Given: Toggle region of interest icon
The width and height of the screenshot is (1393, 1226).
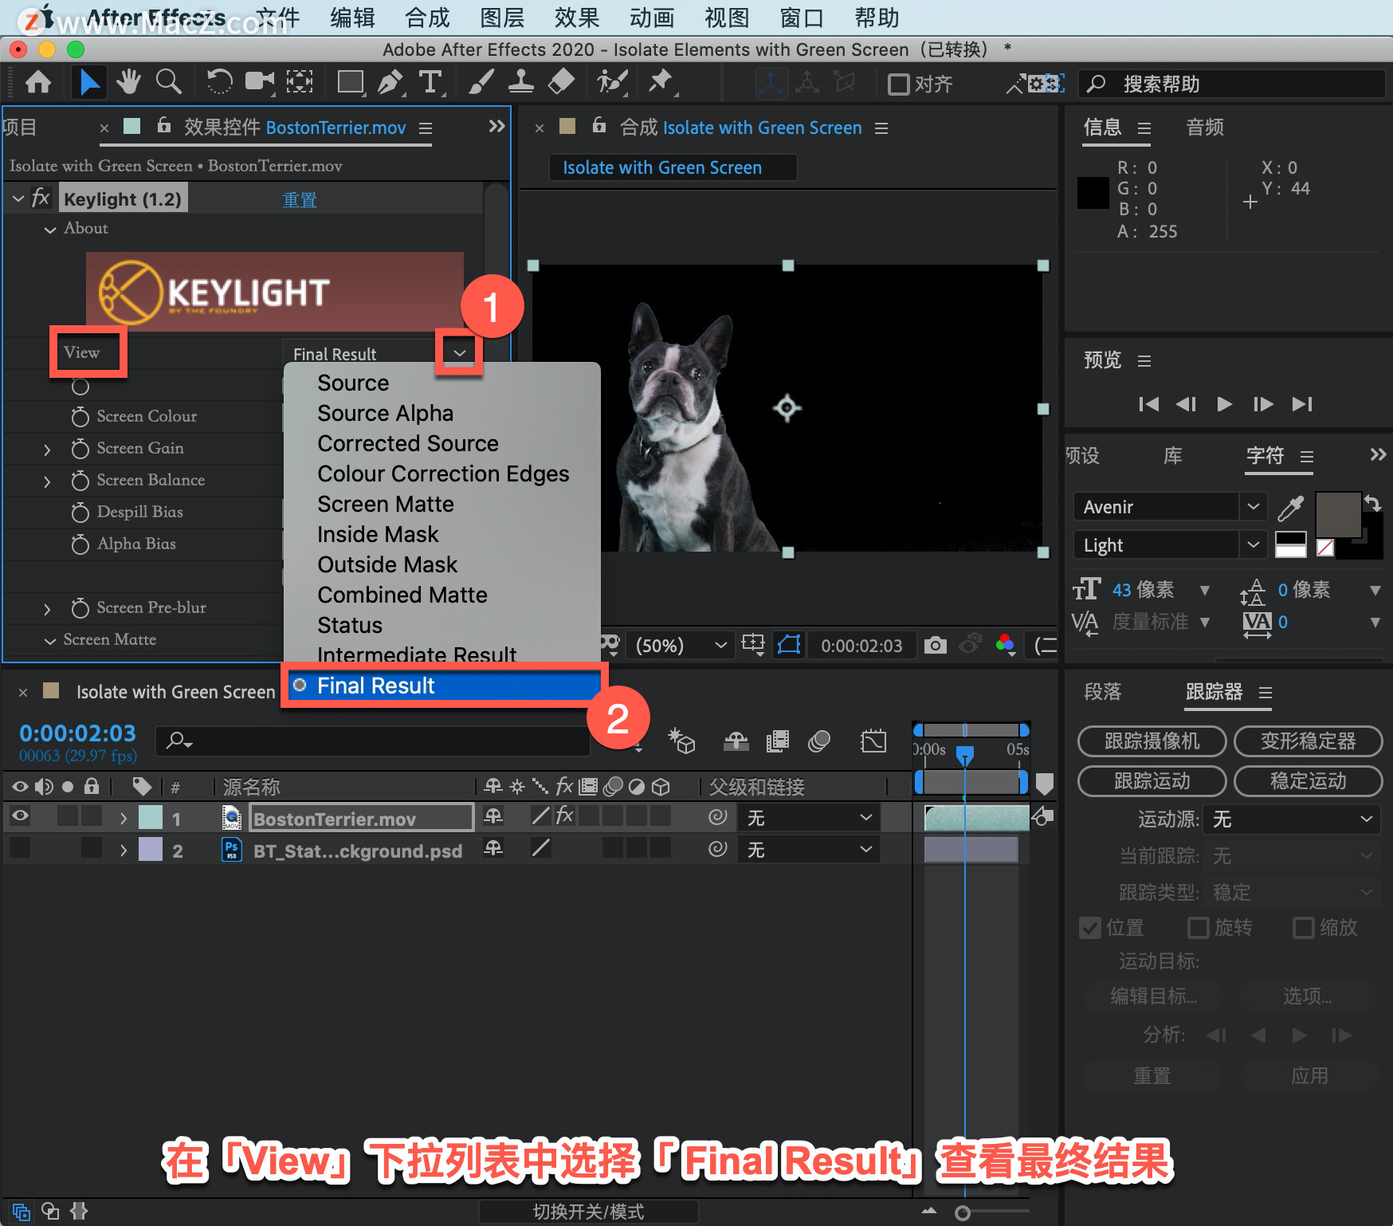Looking at the screenshot, I should [789, 645].
